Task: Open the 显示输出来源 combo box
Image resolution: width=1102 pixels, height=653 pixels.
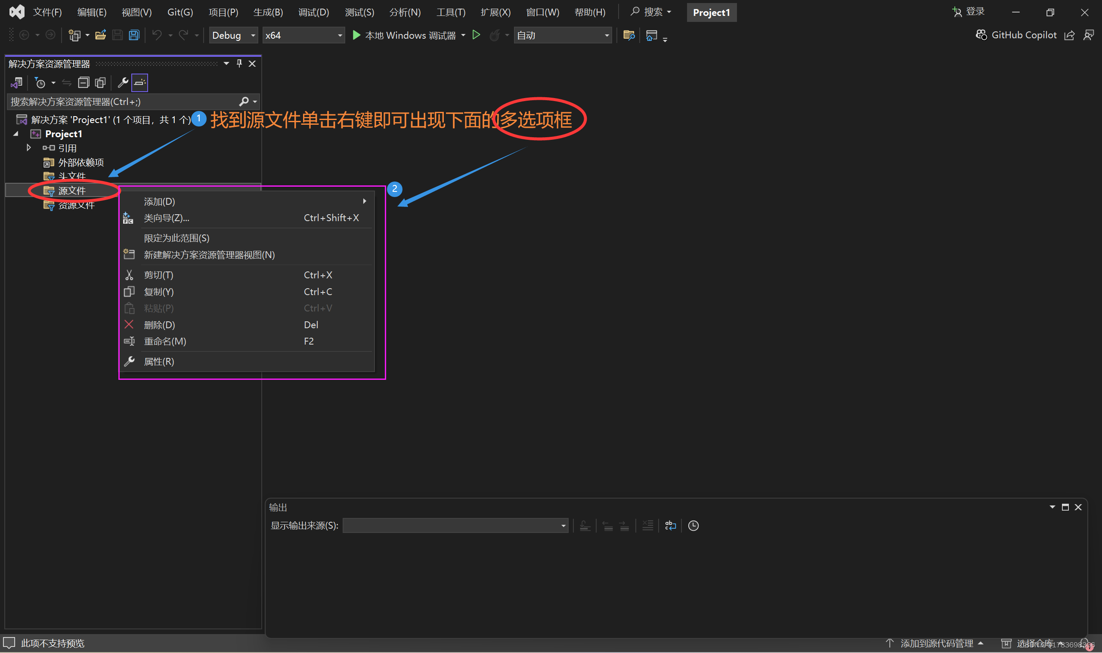Action: click(455, 525)
